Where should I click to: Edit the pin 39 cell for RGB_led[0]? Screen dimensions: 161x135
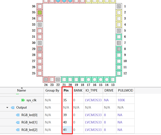67,115
